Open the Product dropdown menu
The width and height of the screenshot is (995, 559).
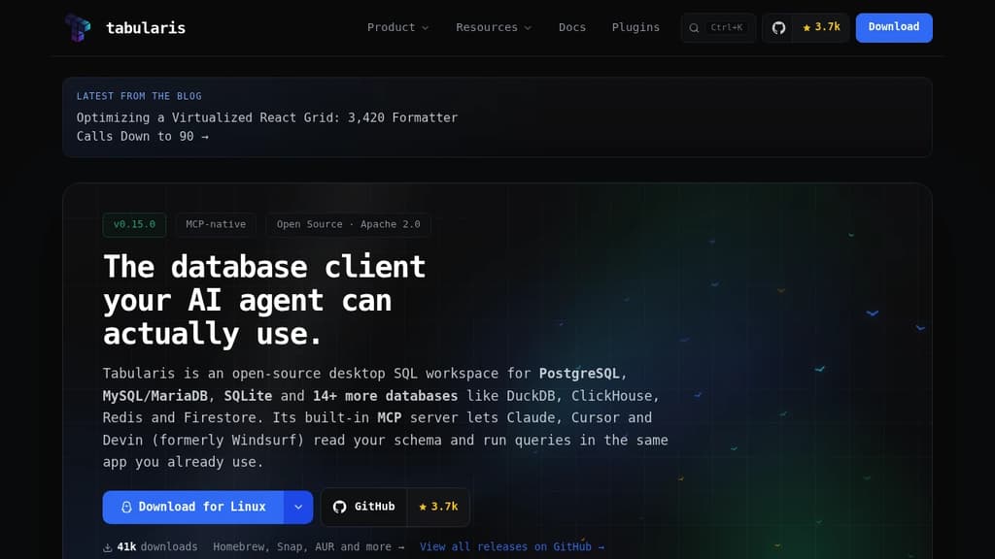(397, 27)
